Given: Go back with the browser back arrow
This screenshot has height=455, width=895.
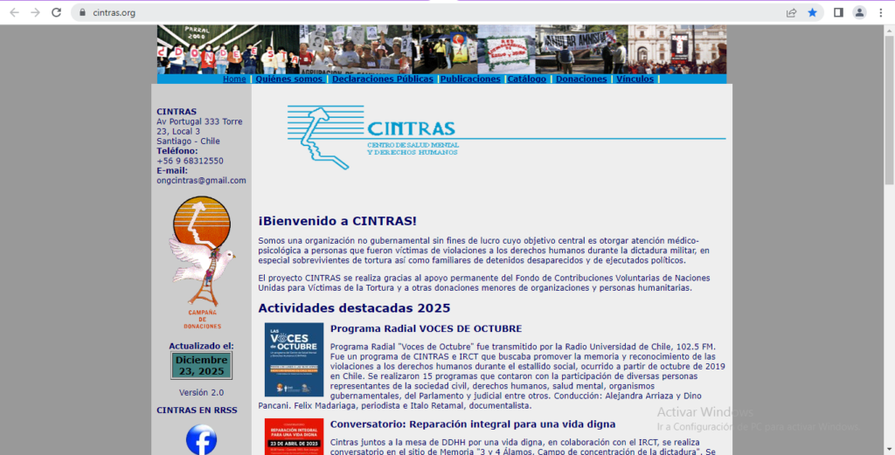Looking at the screenshot, I should pos(14,12).
